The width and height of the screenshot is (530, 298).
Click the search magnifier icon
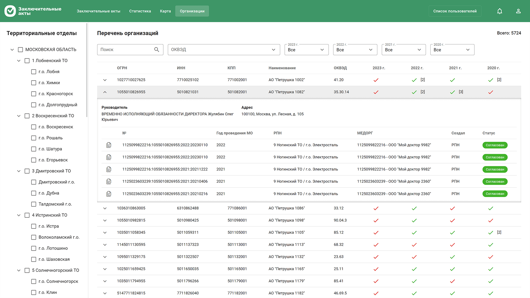(x=157, y=50)
